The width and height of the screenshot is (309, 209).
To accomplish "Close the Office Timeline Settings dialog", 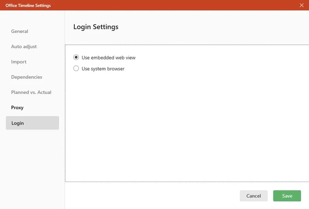I will tap(302, 5).
